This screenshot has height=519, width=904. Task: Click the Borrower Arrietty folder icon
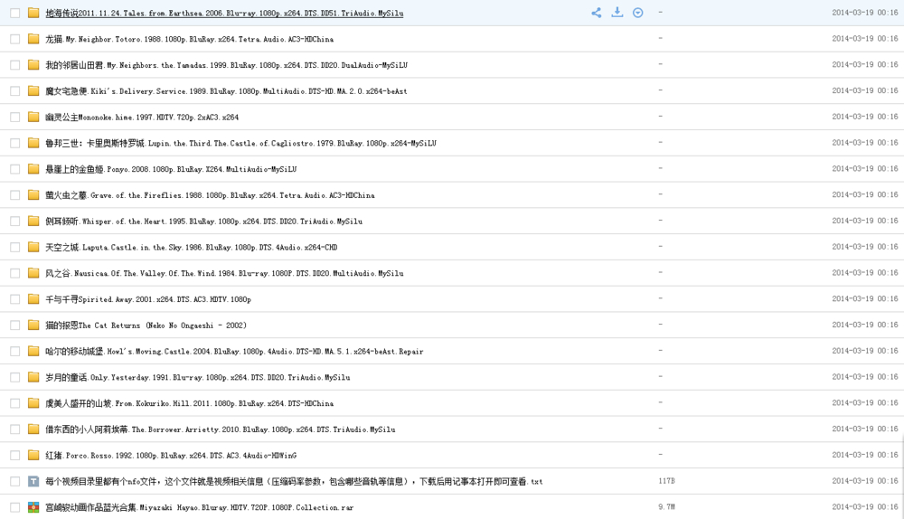tap(33, 429)
